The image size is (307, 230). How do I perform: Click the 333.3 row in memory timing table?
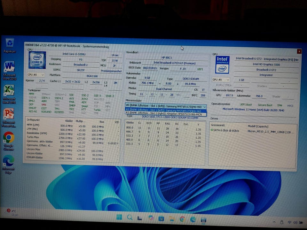pos(164,144)
